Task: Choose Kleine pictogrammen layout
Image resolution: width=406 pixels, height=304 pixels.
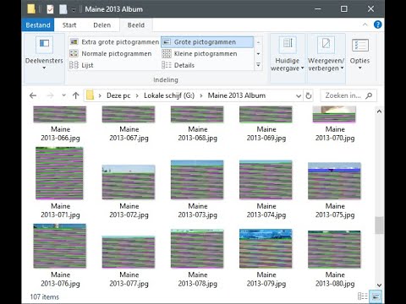Action: pos(200,53)
